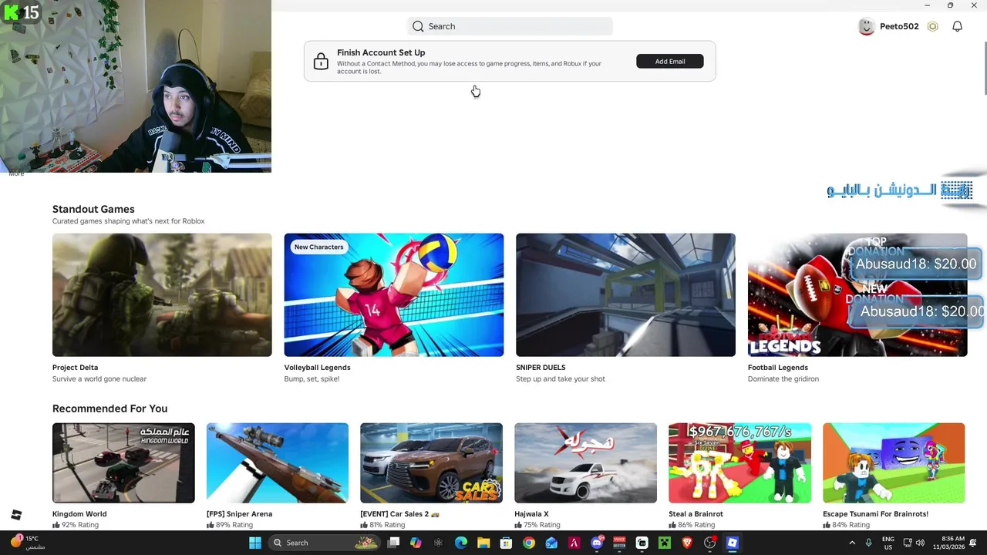Show hidden tray icons chevron
The width and height of the screenshot is (987, 555).
pyautogui.click(x=852, y=543)
